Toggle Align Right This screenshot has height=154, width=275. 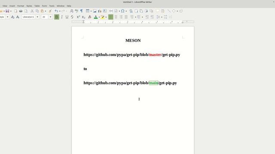pos(121,17)
